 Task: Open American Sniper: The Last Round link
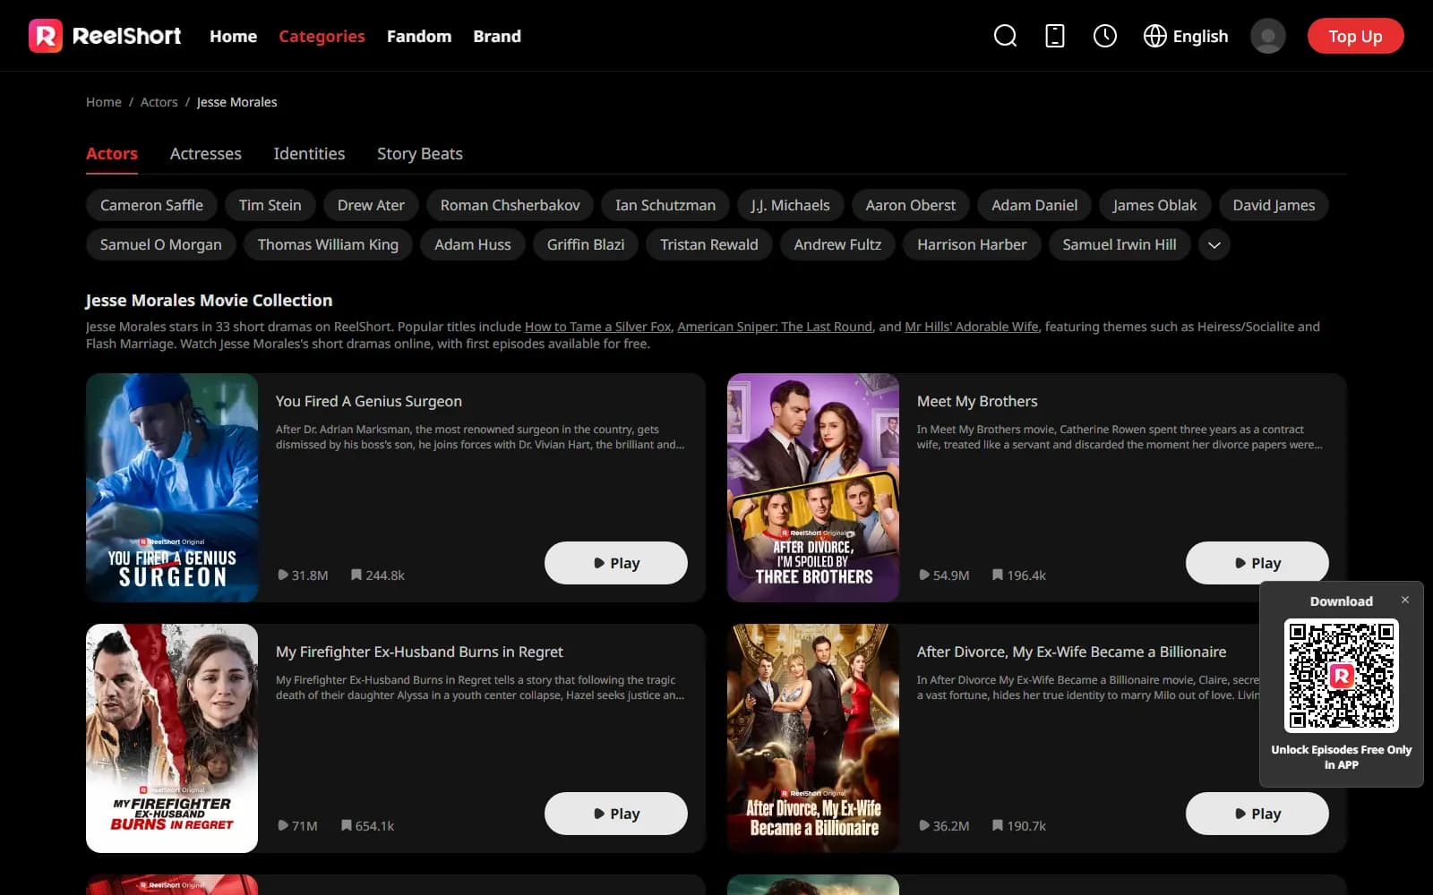[775, 327]
